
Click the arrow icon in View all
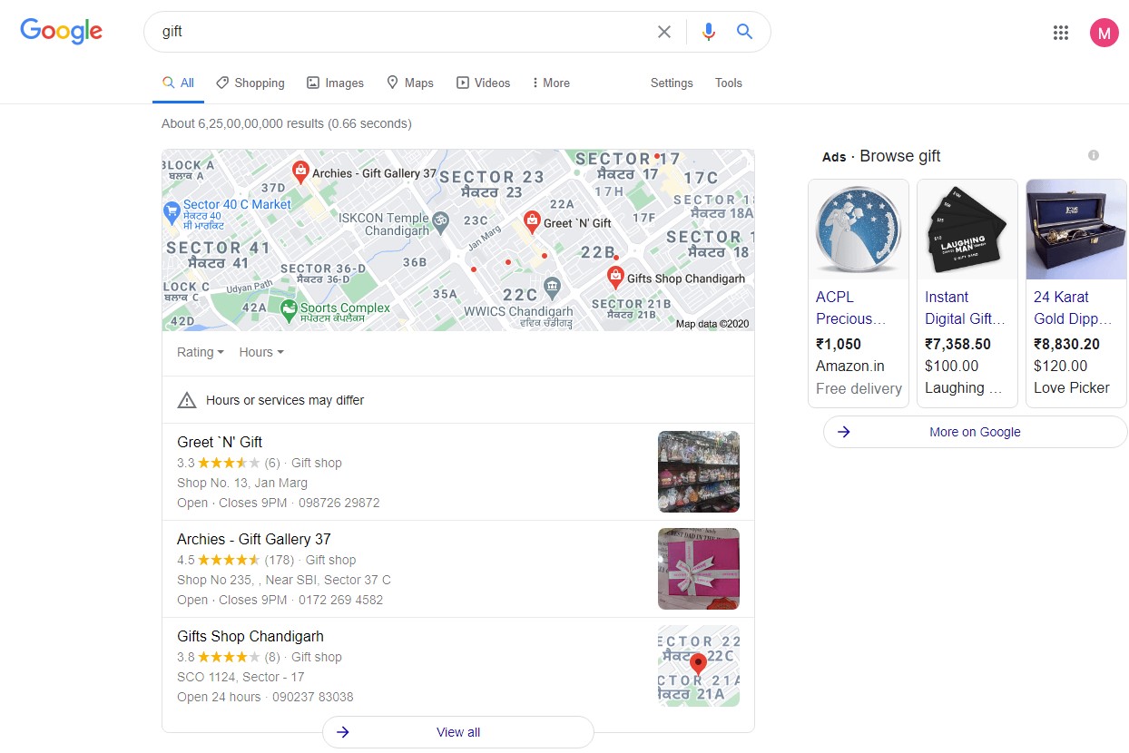click(x=342, y=732)
